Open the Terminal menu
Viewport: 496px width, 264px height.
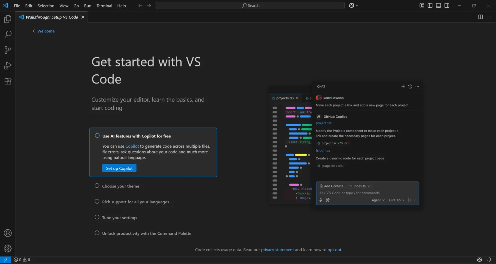[104, 6]
